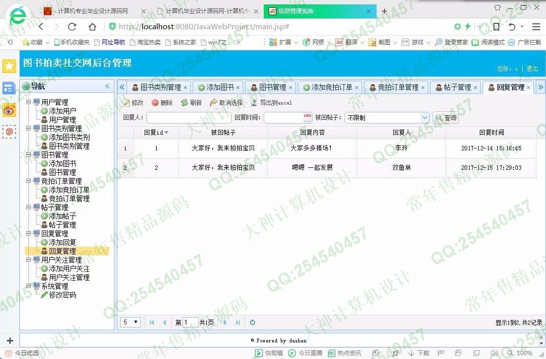Export the table via 导出到excel
Viewport: 546px width, 359px height.
pos(271,103)
